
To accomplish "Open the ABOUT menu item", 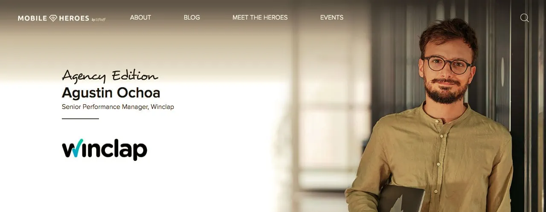I will click(140, 17).
